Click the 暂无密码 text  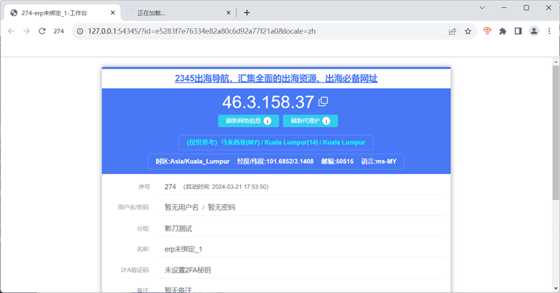pos(221,208)
